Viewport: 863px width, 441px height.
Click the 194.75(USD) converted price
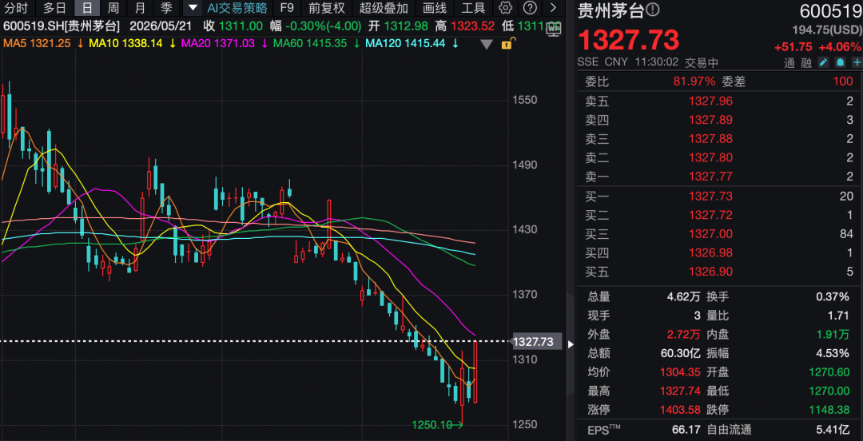(827, 30)
